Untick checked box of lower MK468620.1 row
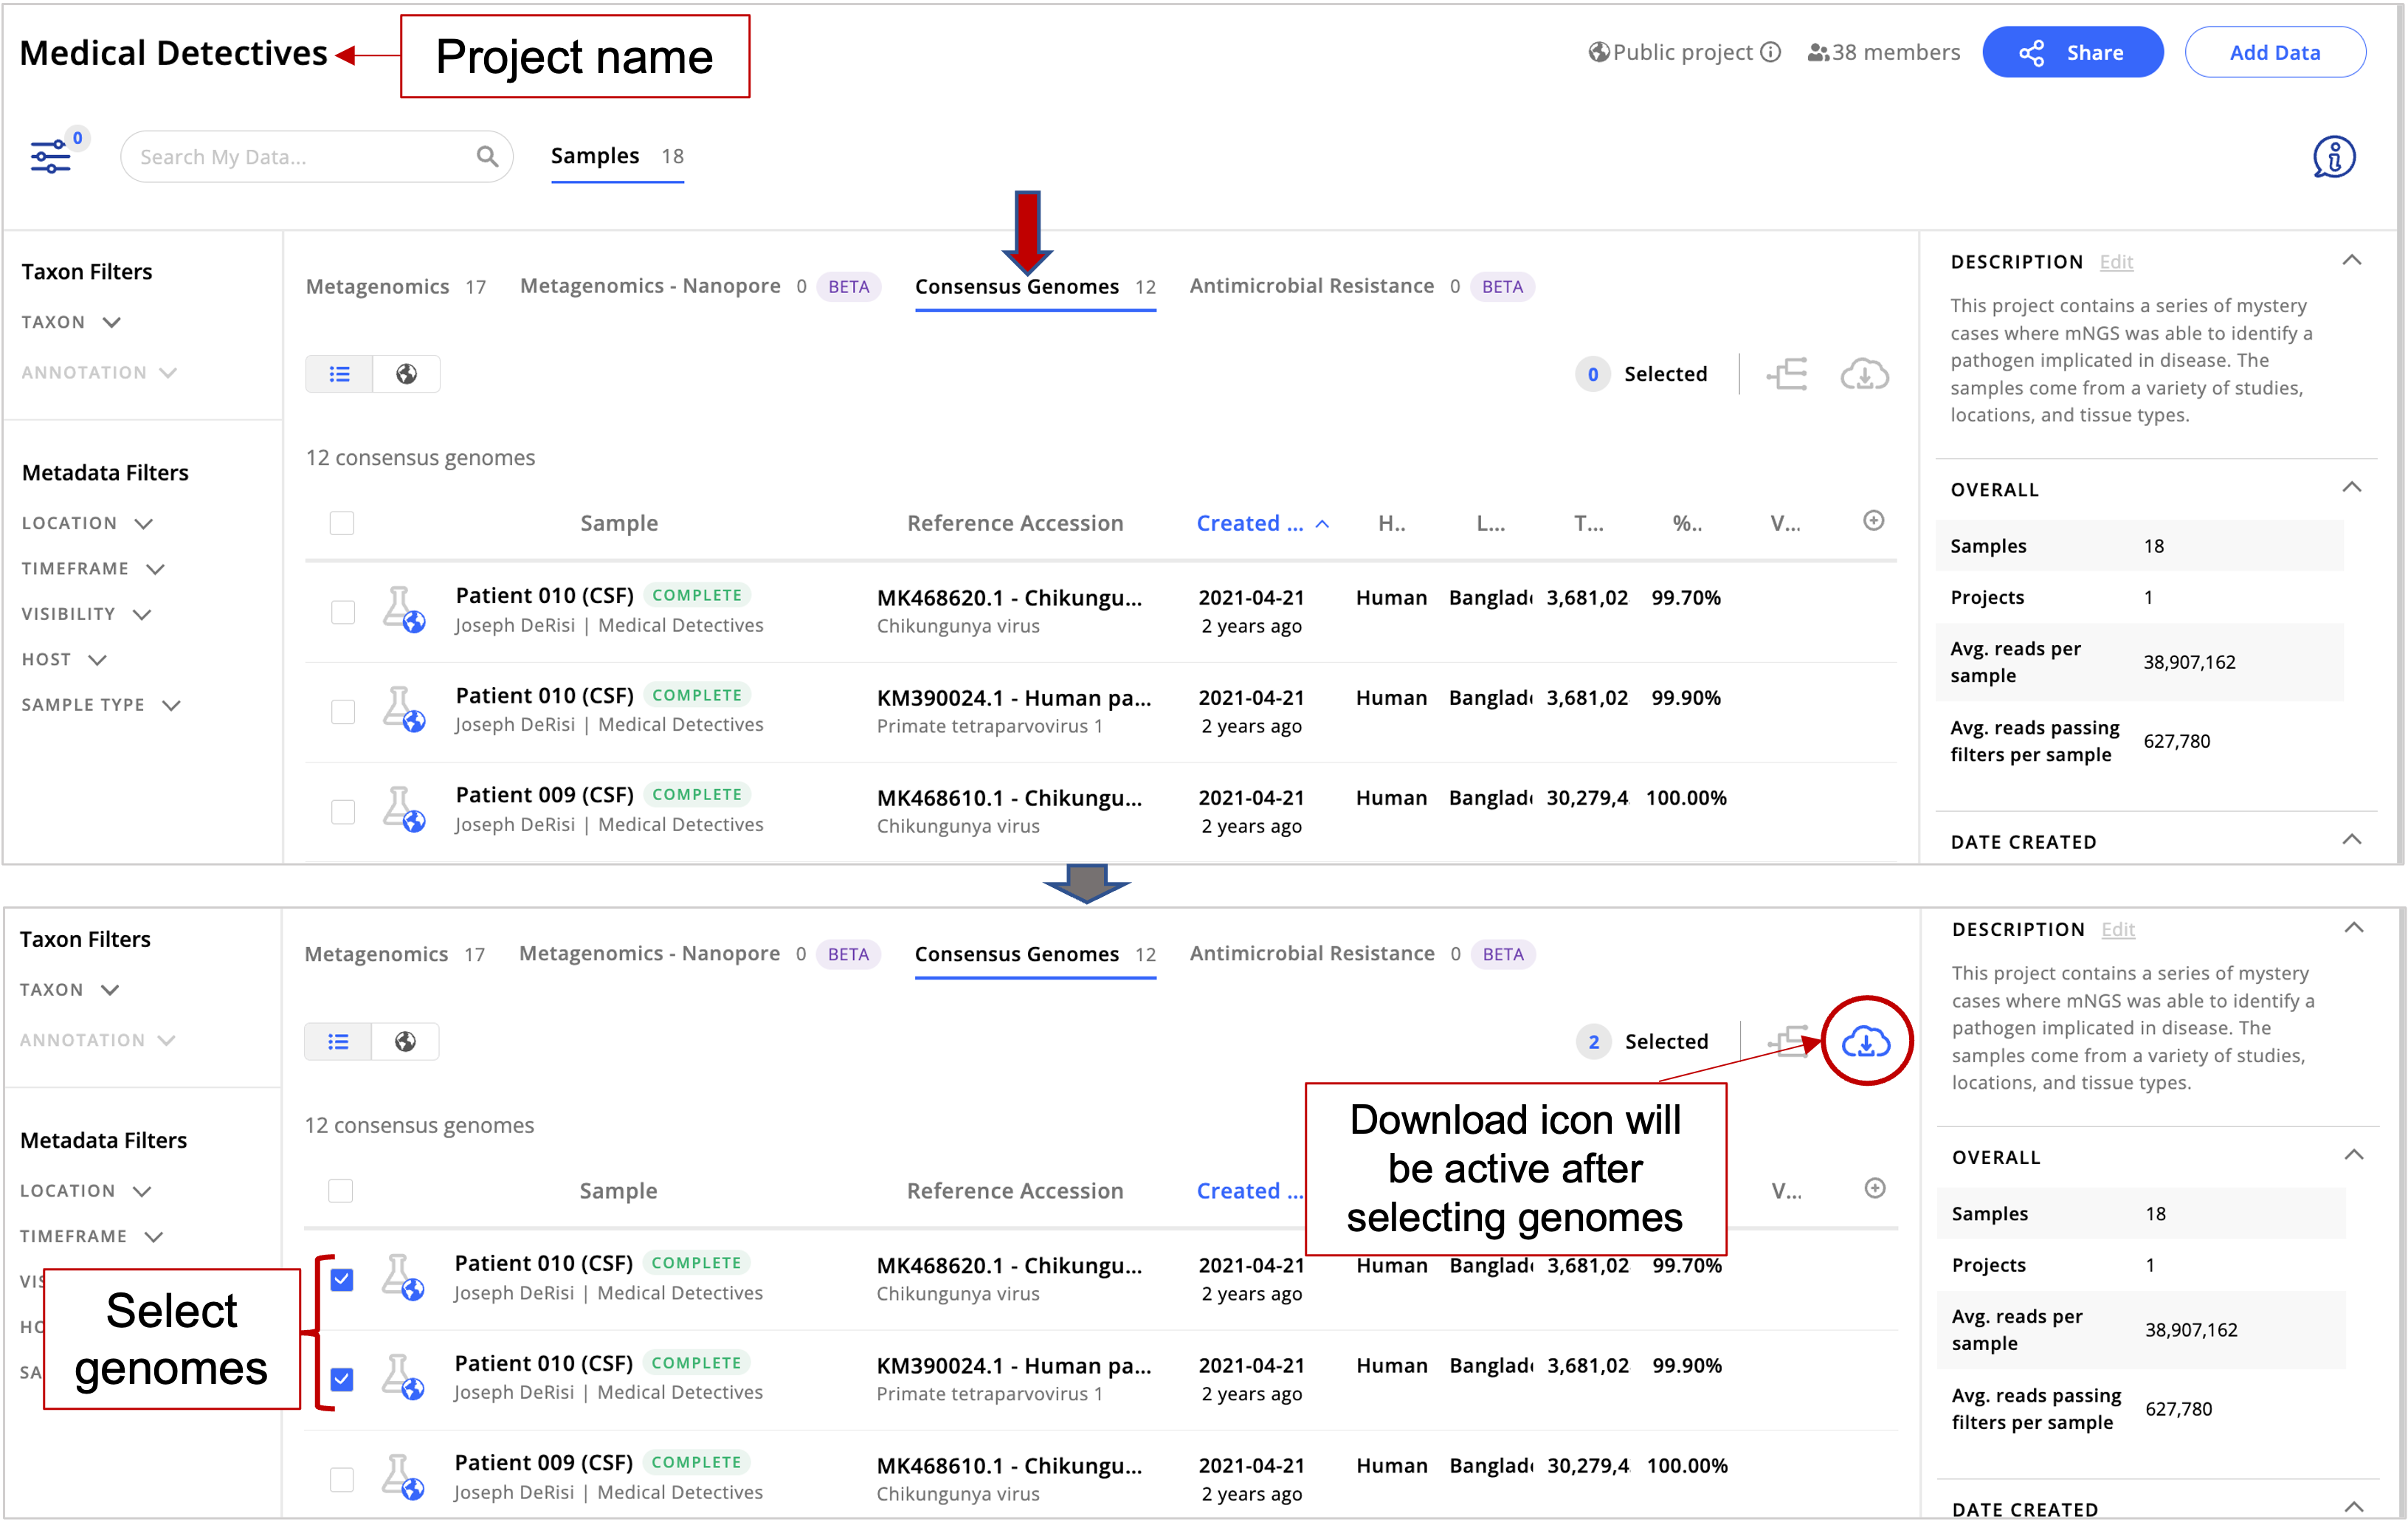Viewport: 2408px width, 1522px height. [342, 1280]
